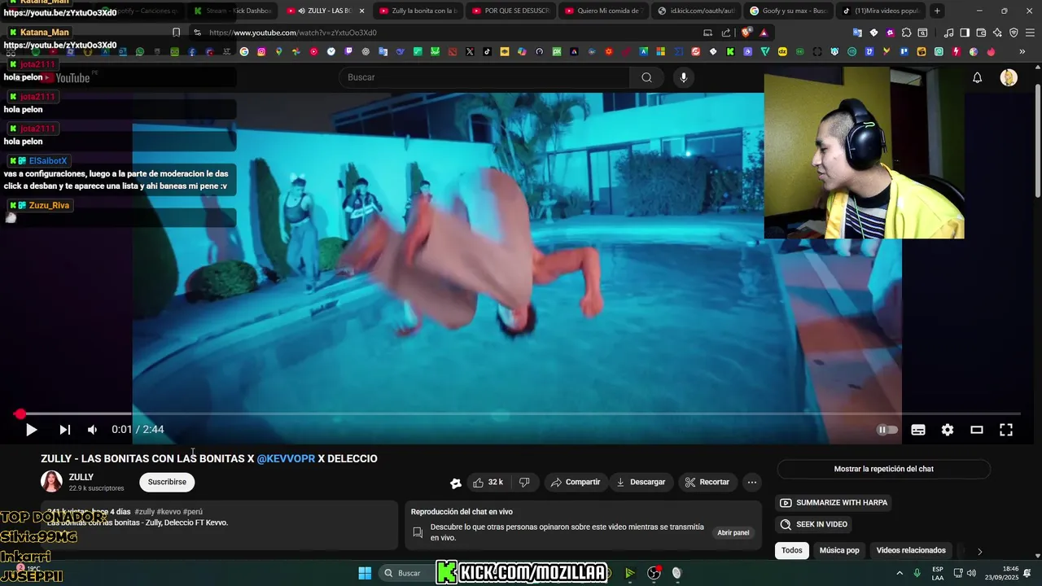1042x586 pixels.
Task: Expand more filter chips arrow
Action: pyautogui.click(x=979, y=551)
